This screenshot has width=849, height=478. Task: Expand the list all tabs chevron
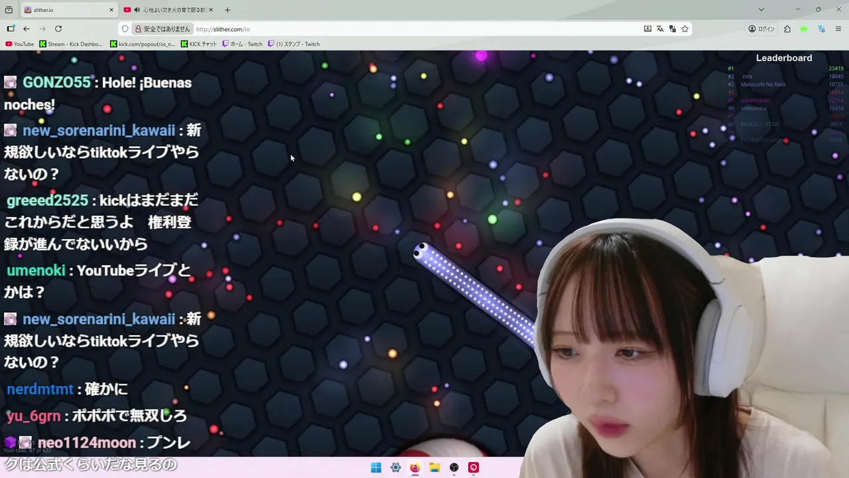[x=761, y=10]
